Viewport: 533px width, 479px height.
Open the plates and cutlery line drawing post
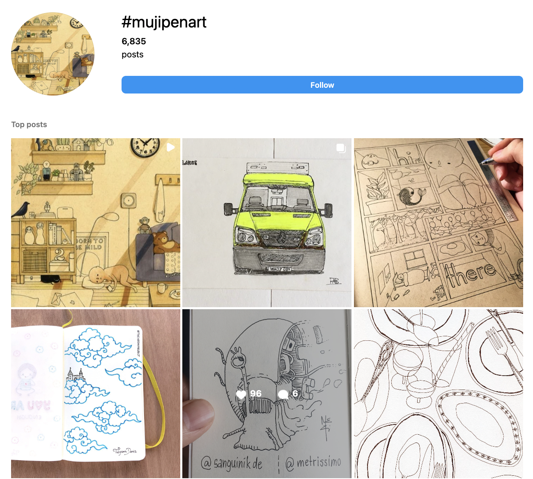439,394
